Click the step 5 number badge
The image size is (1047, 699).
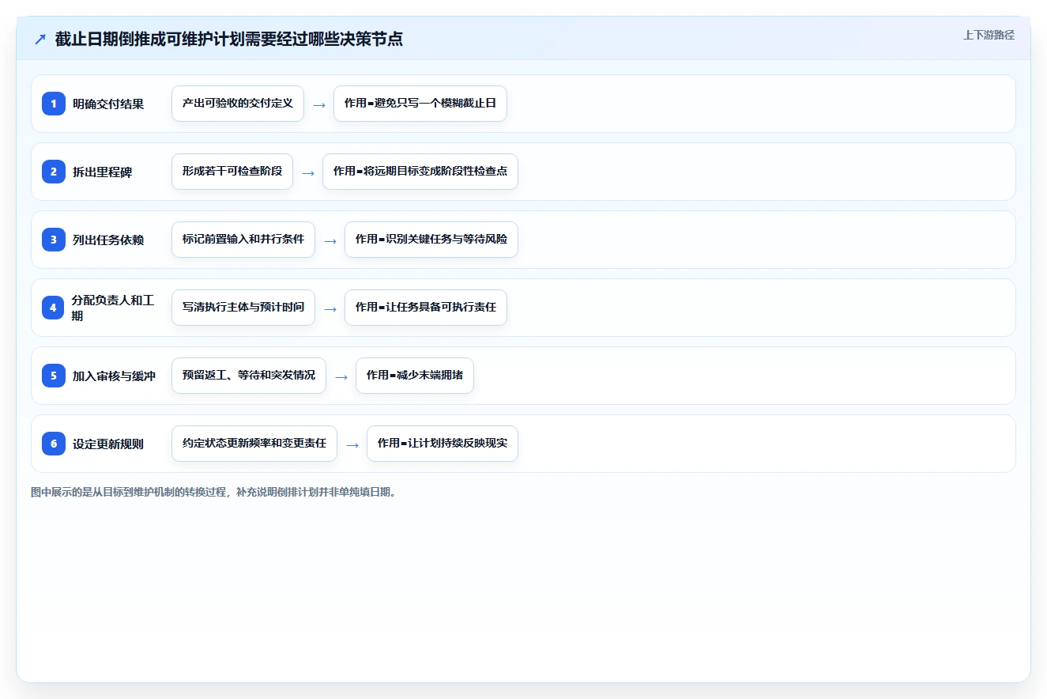click(54, 376)
